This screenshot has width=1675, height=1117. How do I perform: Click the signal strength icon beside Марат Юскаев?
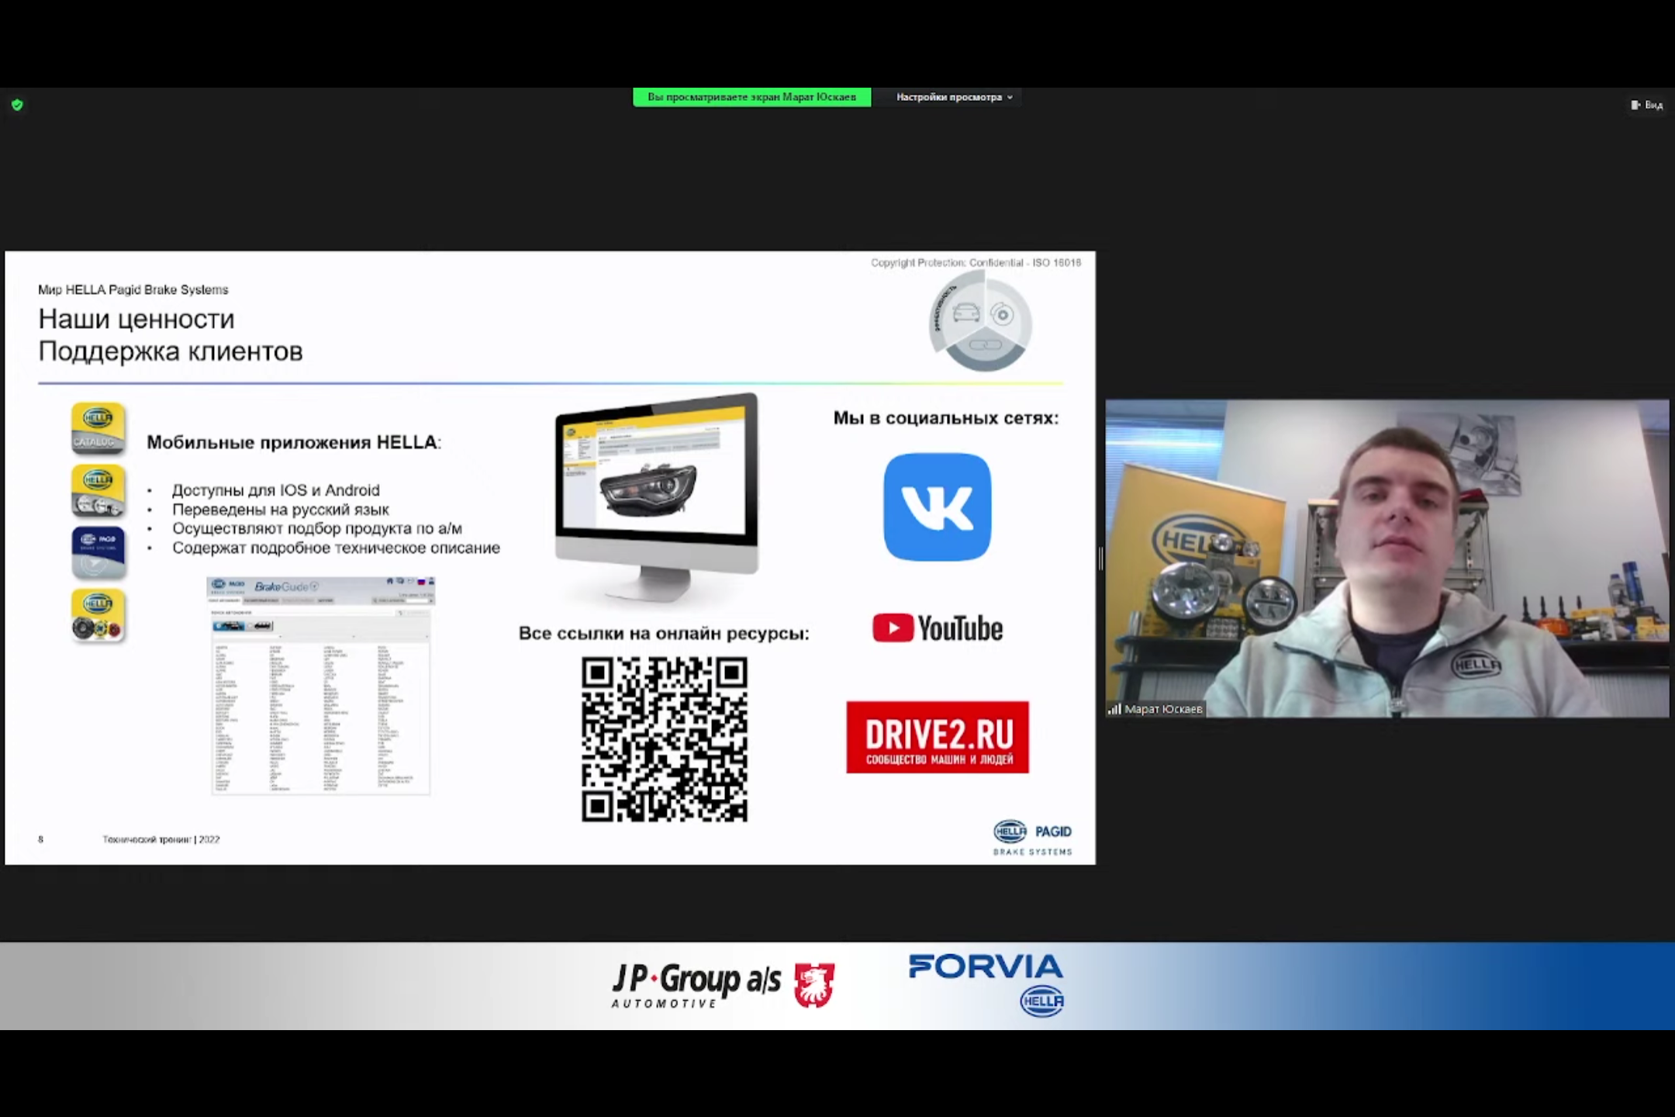click(1114, 709)
